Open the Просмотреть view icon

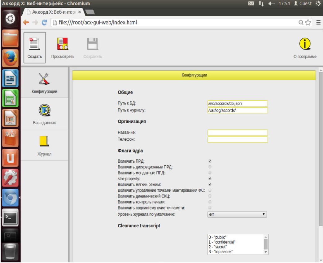[63, 44]
